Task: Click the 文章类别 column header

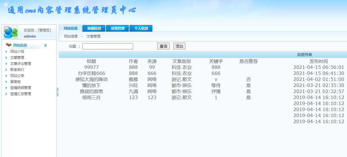Action: [182, 61]
